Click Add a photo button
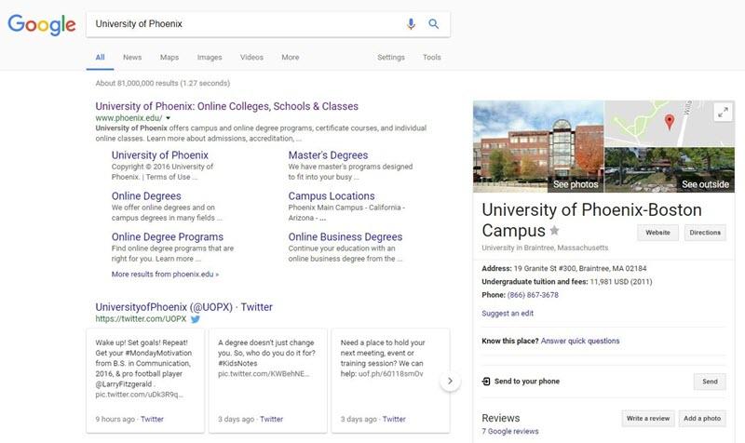The image size is (745, 443). [x=702, y=418]
